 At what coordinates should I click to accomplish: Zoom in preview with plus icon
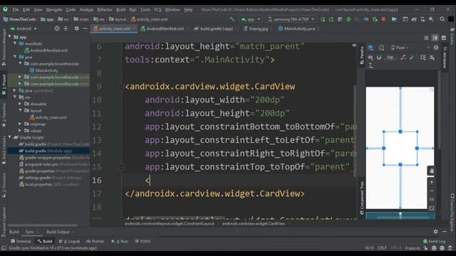(432, 182)
